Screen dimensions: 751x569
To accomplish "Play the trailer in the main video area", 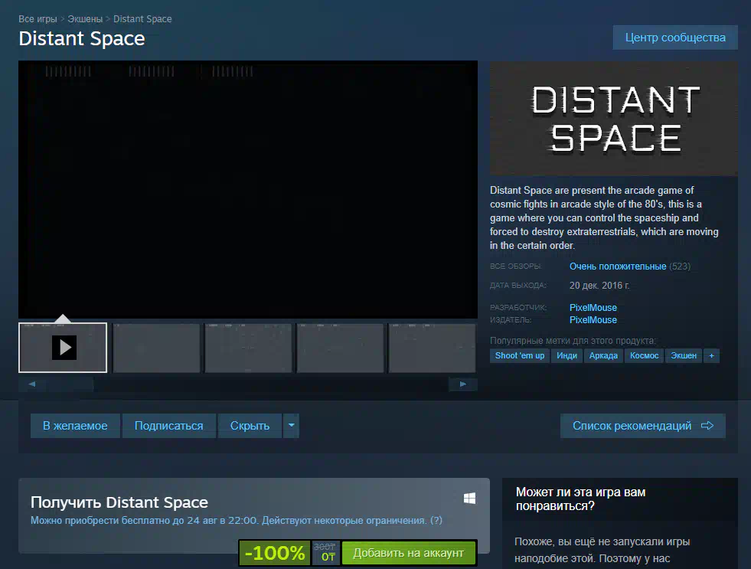I will [x=248, y=189].
